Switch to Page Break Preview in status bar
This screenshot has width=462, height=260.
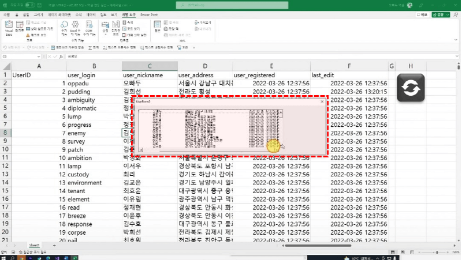point(412,252)
